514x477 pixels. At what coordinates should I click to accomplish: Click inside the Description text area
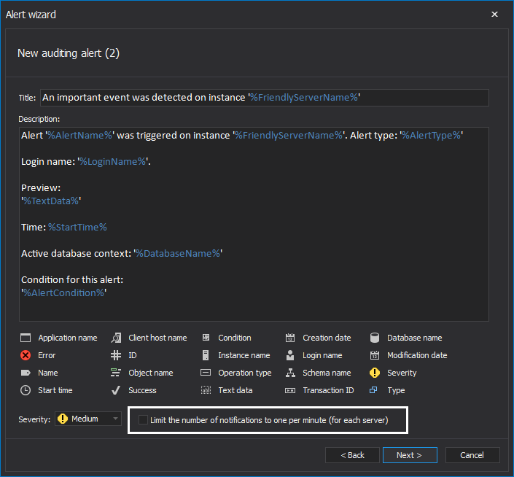pos(254,224)
